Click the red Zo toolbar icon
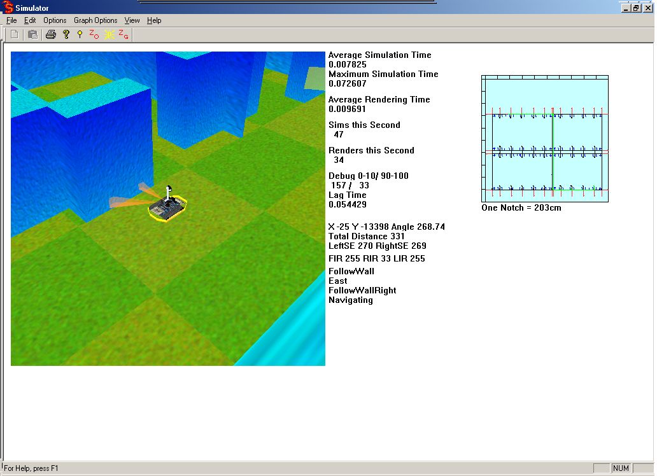Screen dimensions: 657x476 94,34
